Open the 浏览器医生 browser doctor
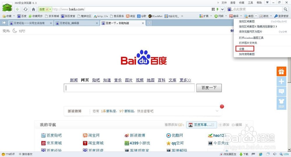Viewport: 291px width, 157px height. (228, 154)
